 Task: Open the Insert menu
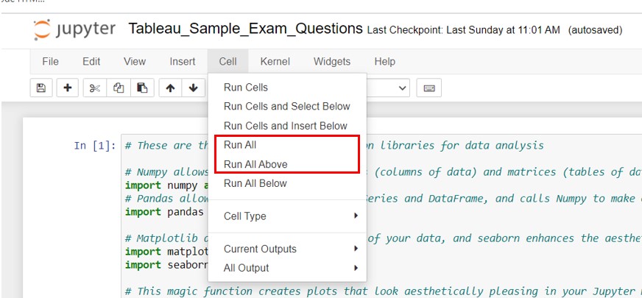183,62
